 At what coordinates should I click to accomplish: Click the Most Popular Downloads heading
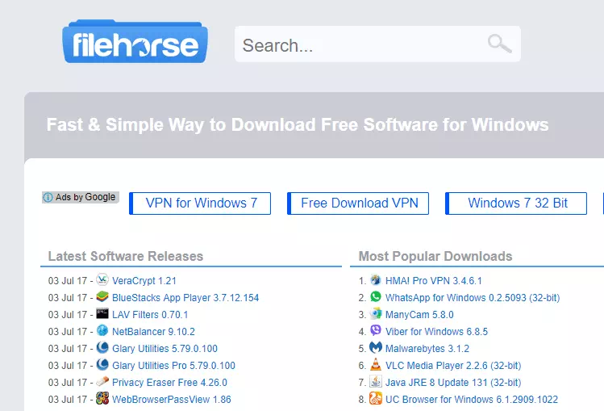coord(435,256)
